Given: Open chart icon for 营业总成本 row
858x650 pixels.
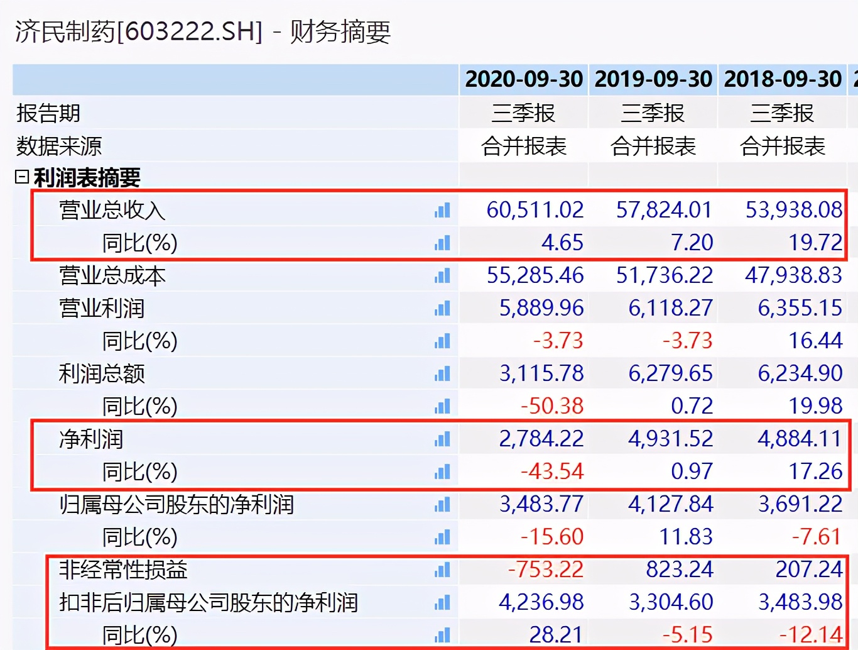Looking at the screenshot, I should pyautogui.click(x=442, y=275).
